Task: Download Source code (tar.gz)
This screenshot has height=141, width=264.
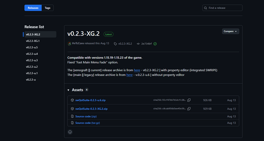Action: pos(87,123)
